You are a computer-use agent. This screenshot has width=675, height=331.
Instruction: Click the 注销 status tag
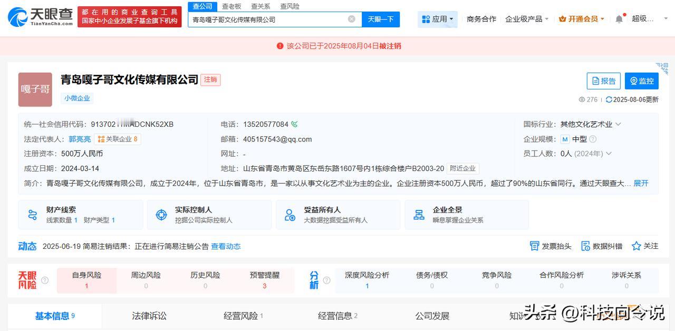click(210, 79)
